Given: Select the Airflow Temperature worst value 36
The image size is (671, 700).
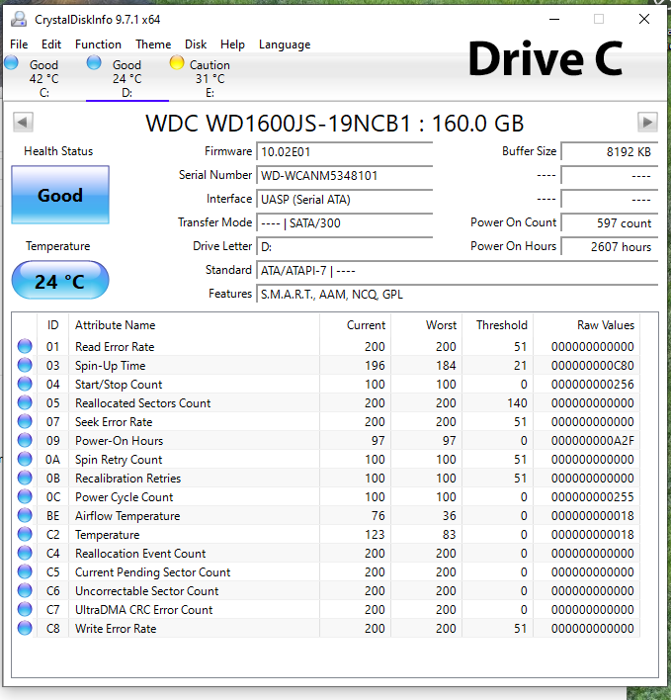Looking at the screenshot, I should [x=450, y=516].
